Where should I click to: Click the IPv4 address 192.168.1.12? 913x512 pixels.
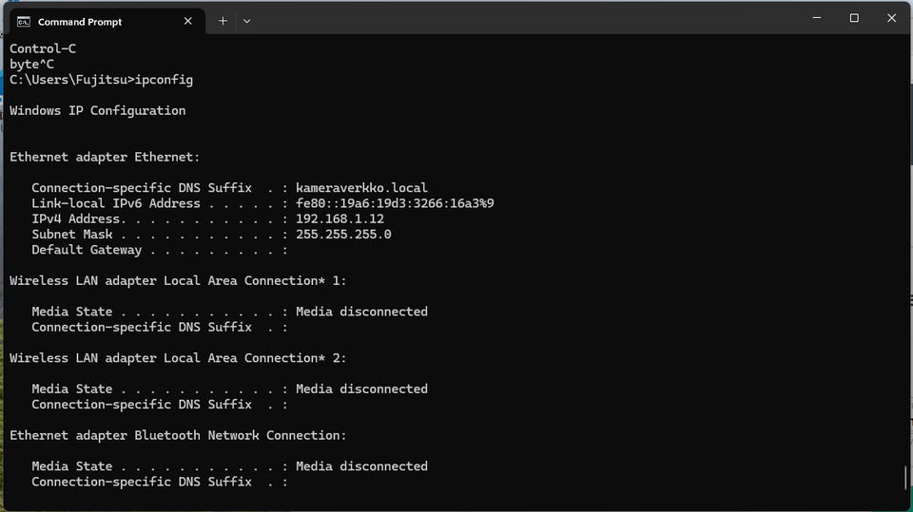pos(340,218)
